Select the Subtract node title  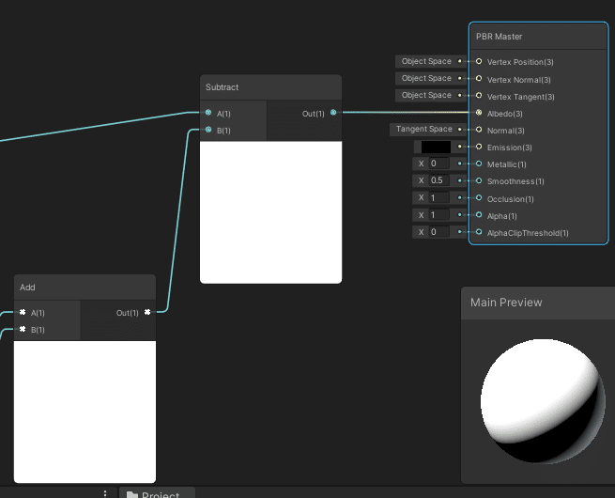coord(222,87)
